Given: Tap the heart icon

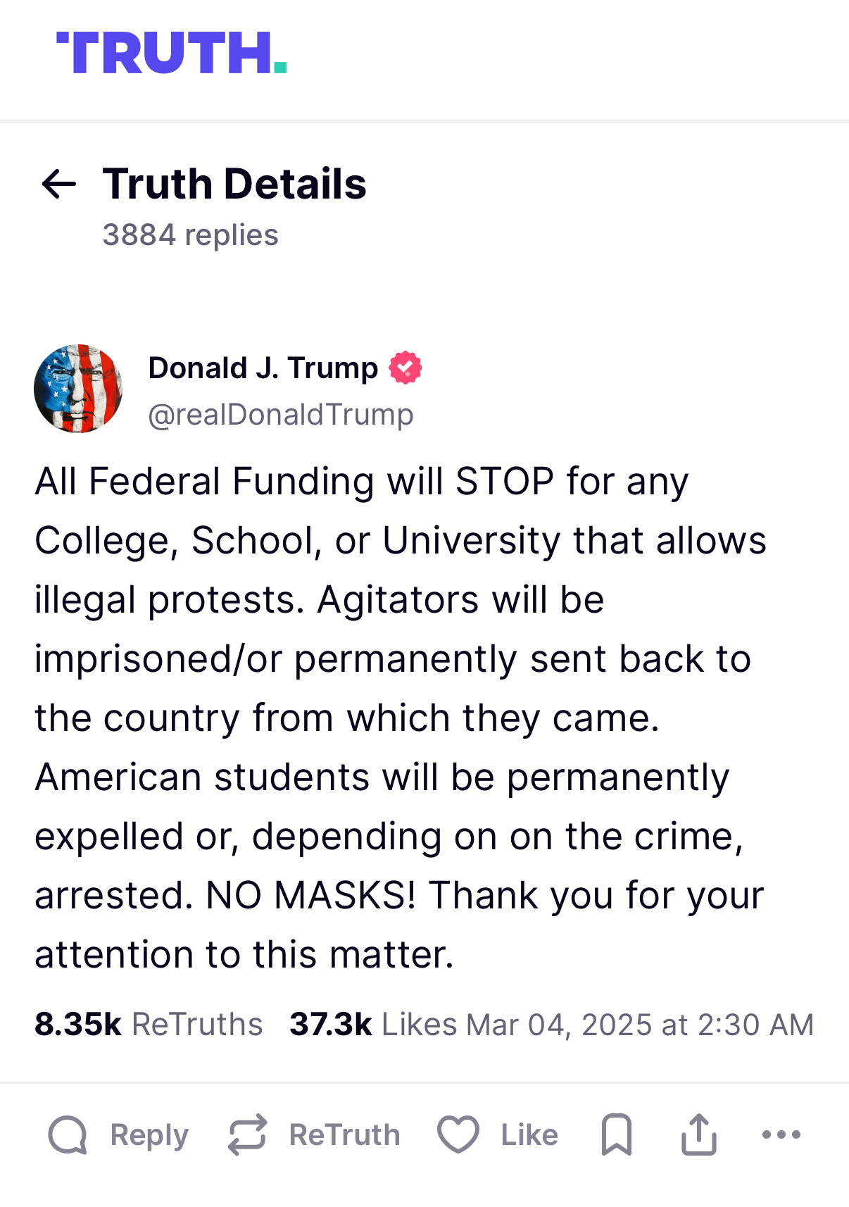Looking at the screenshot, I should pos(458,1134).
